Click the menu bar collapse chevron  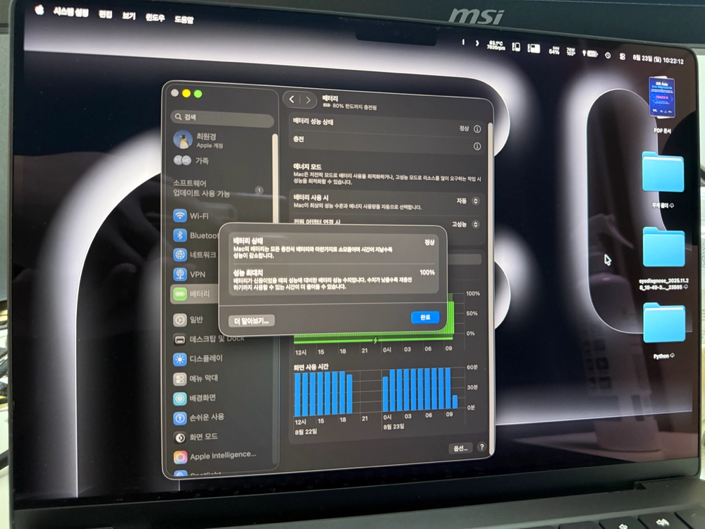[x=477, y=43]
